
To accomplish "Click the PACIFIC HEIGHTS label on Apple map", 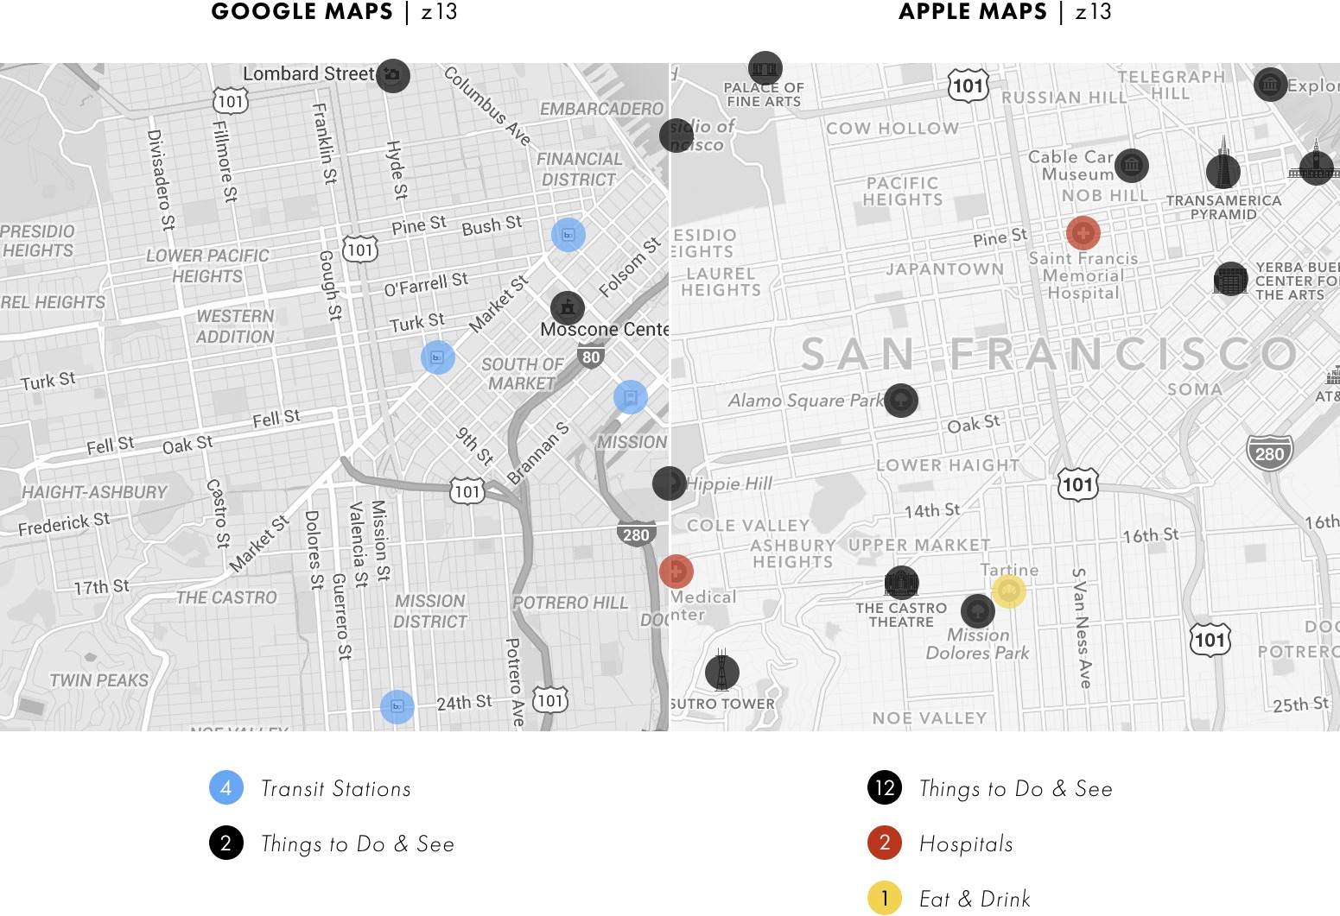I will point(903,191).
